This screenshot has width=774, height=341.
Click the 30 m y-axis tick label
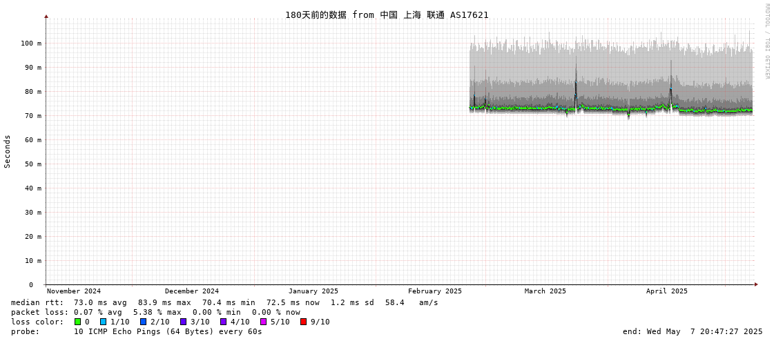click(33, 213)
